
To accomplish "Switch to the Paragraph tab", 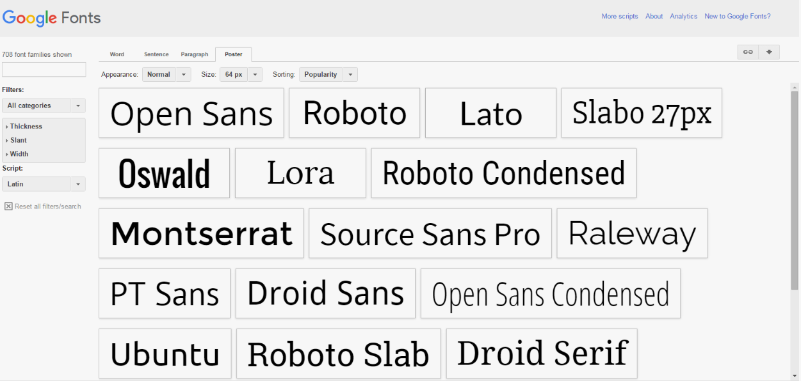I will coord(195,54).
